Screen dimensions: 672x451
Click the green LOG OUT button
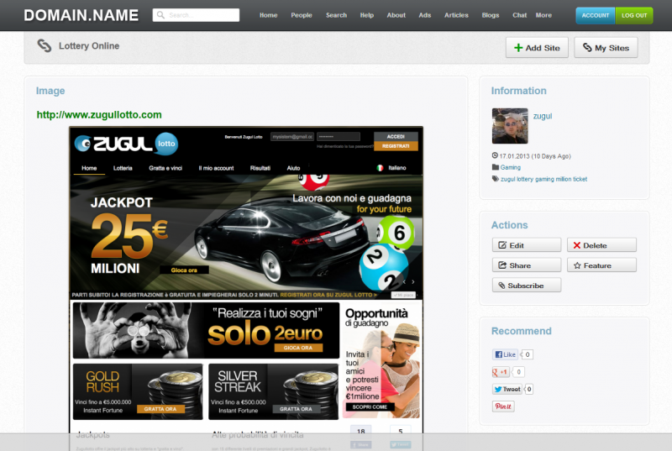click(634, 15)
